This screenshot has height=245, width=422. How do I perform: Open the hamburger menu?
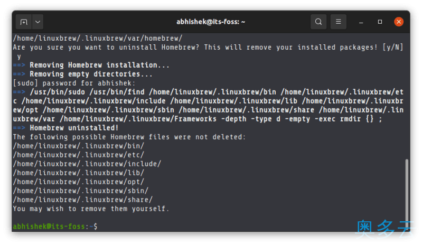pyautogui.click(x=339, y=22)
